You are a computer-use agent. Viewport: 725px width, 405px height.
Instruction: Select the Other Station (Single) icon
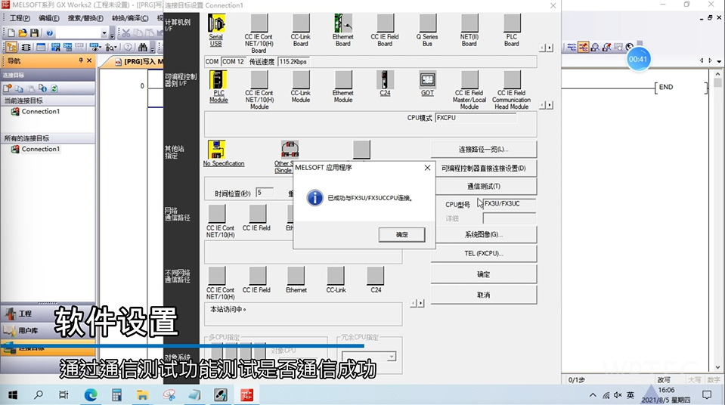tap(290, 150)
